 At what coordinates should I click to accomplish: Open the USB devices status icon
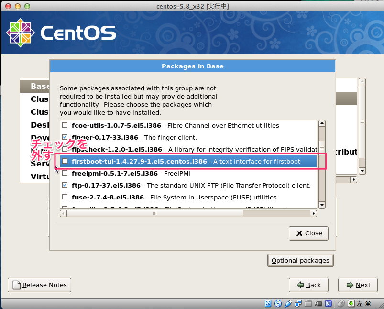288,304
